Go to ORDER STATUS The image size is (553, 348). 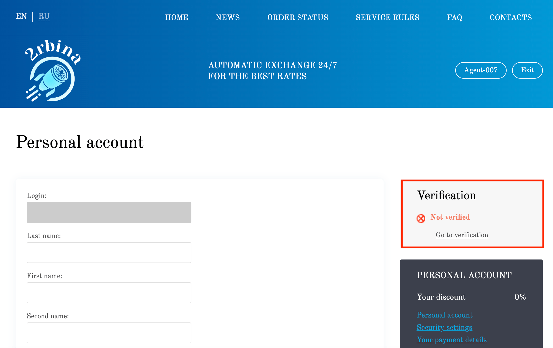pyautogui.click(x=298, y=17)
